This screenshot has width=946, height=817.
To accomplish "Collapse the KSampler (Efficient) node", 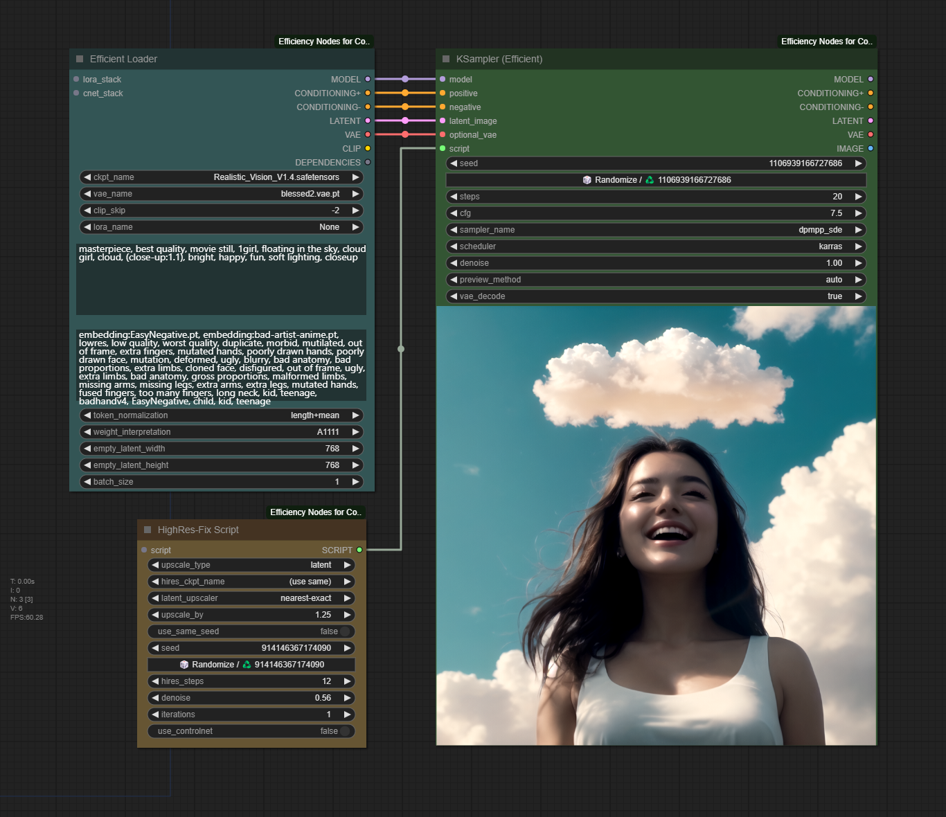I will coord(446,59).
